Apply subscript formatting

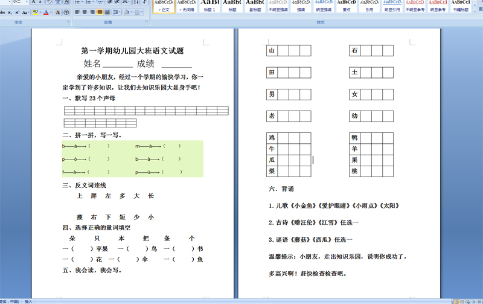click(x=10, y=12)
